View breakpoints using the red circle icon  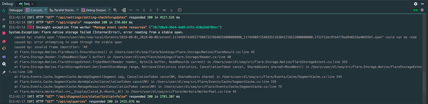[4, 42]
